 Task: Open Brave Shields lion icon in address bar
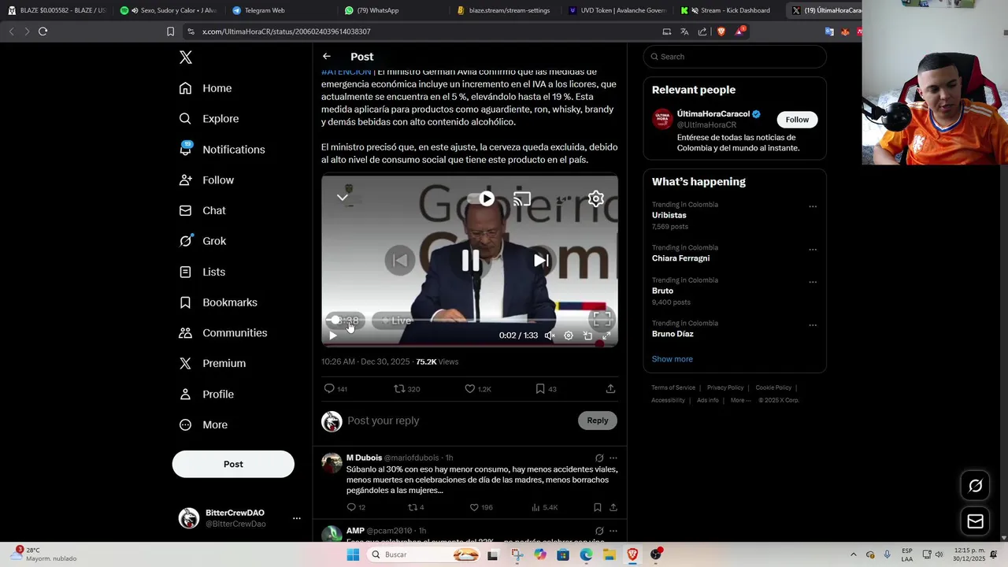pos(721,31)
